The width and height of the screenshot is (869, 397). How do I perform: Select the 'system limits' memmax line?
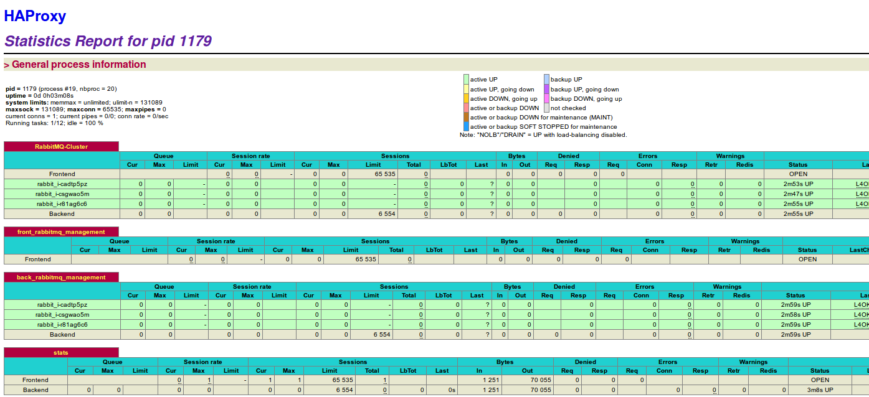(x=84, y=103)
